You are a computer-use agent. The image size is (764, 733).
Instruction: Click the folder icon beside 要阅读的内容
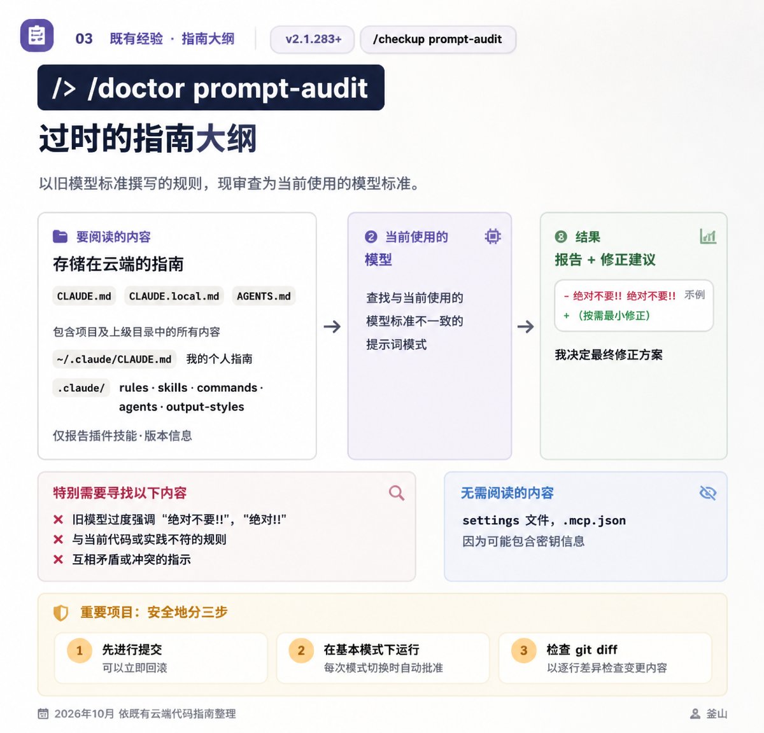(x=60, y=237)
